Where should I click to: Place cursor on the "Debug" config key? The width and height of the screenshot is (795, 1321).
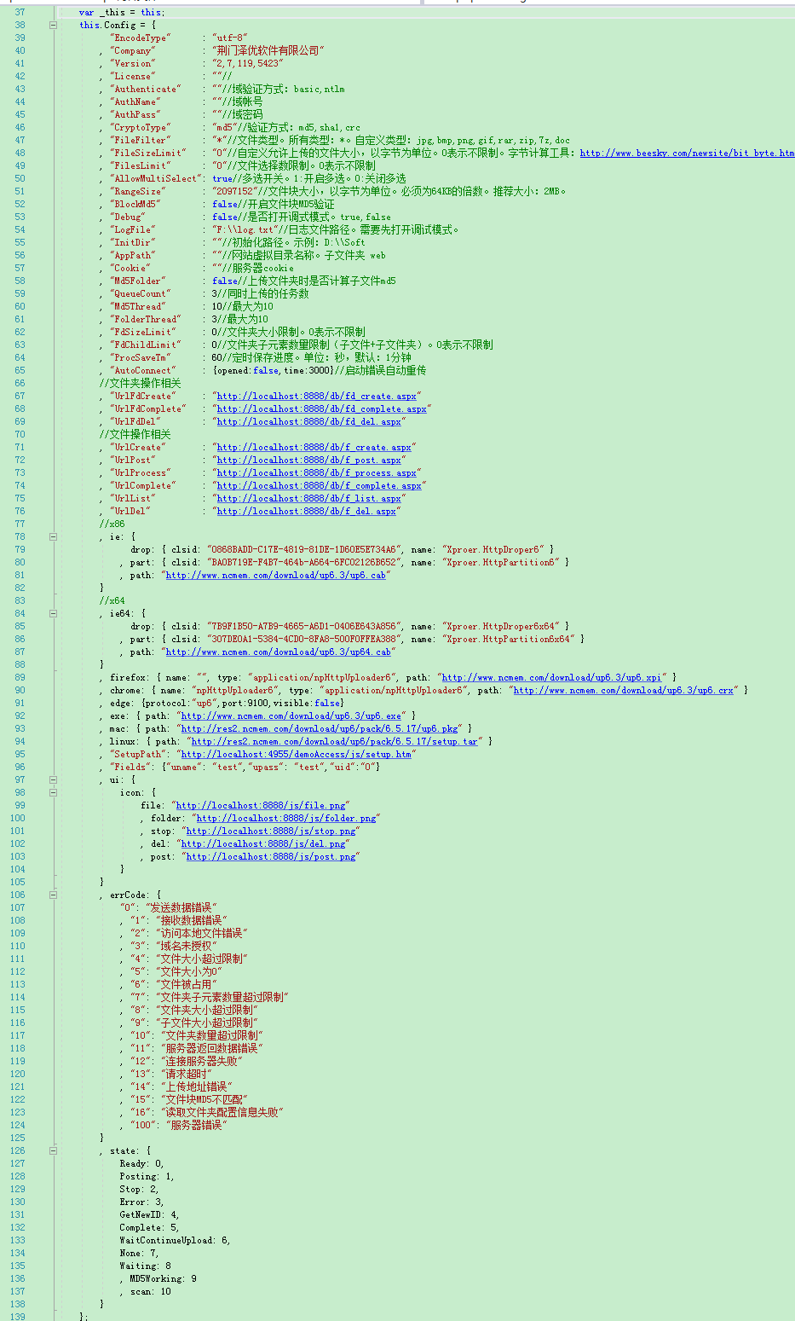[x=127, y=217]
